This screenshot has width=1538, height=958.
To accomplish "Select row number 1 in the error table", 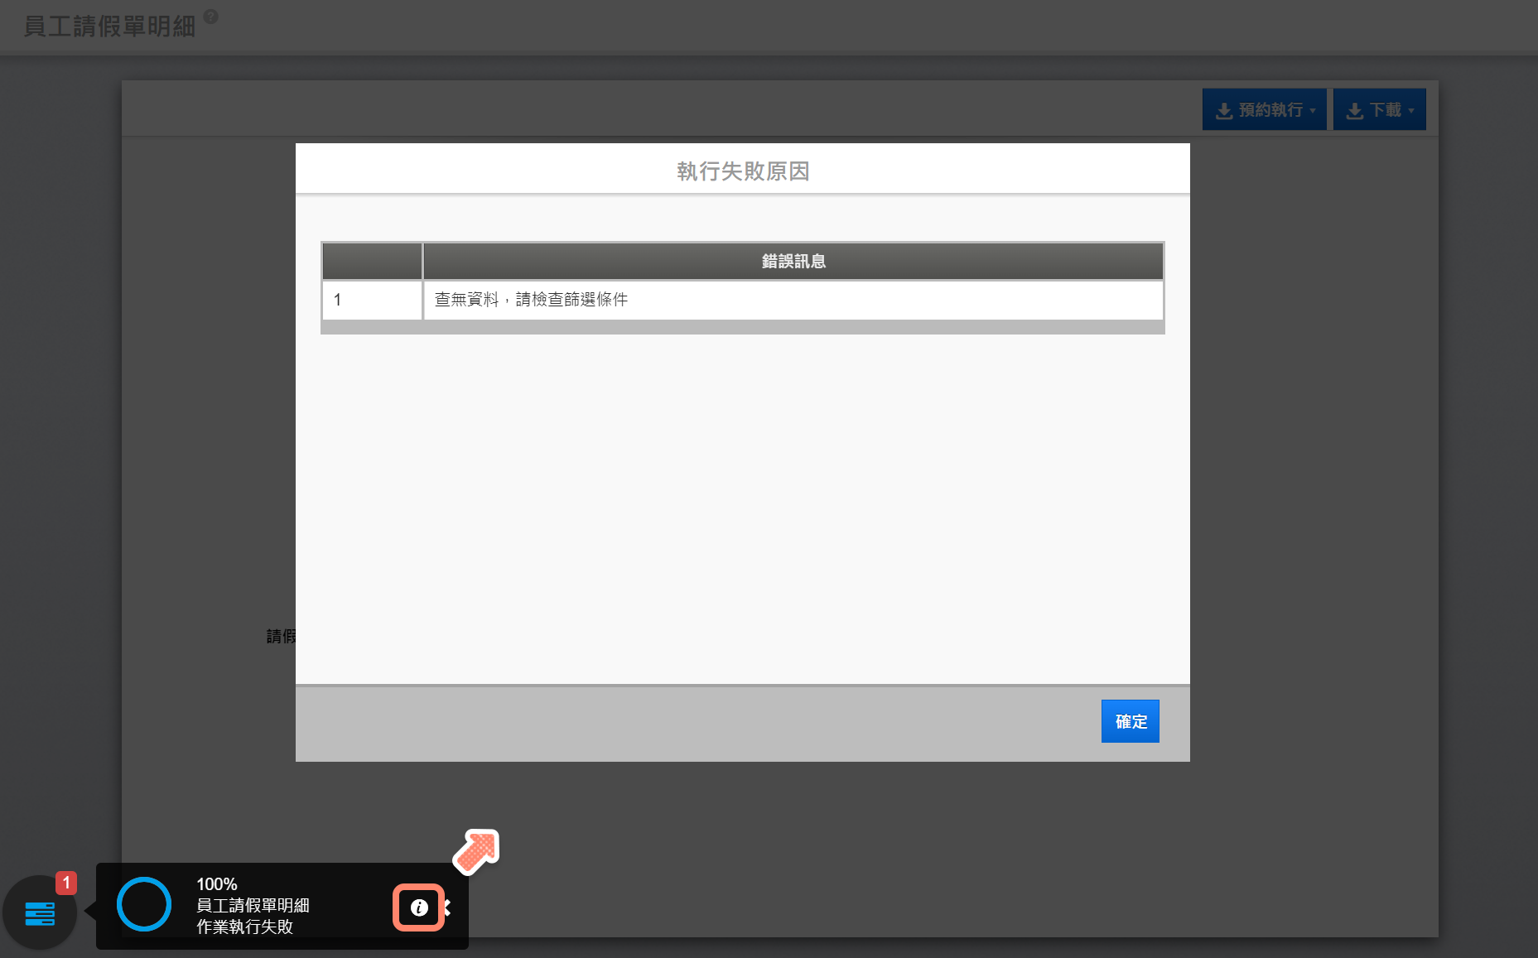I will pos(338,300).
